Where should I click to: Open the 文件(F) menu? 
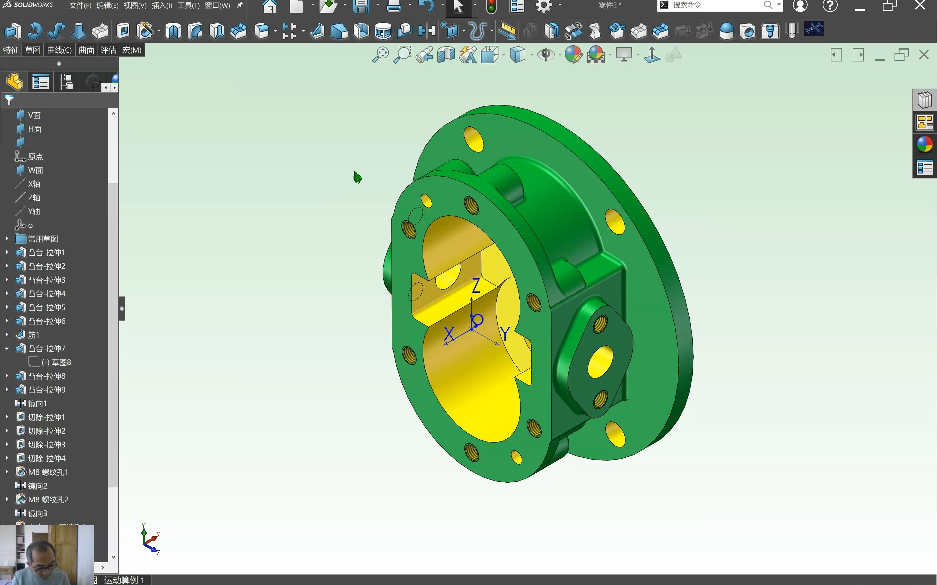click(80, 5)
